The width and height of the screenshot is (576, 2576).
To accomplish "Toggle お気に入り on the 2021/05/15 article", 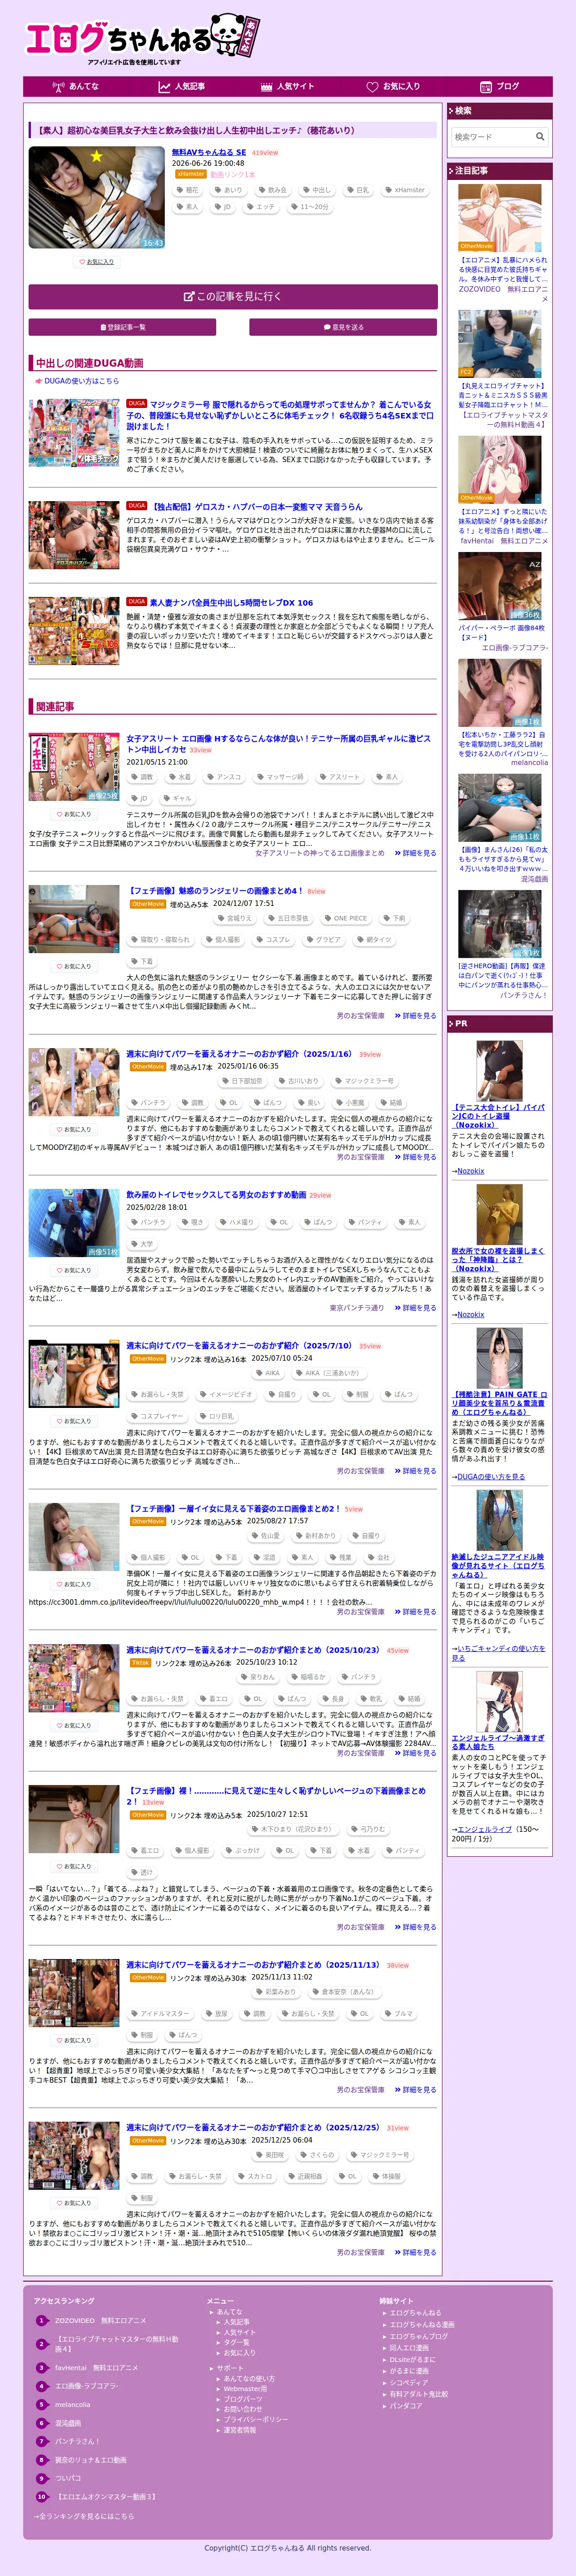I will pos(73,814).
